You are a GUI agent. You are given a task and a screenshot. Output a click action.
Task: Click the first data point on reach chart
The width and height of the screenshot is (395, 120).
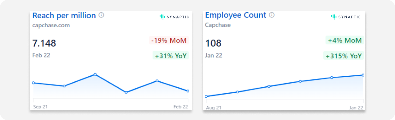pyautogui.click(x=33, y=83)
